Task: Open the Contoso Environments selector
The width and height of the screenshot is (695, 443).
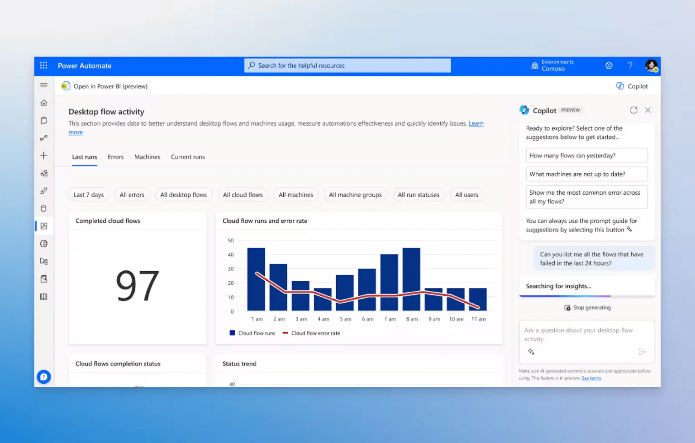Action: tap(553, 66)
